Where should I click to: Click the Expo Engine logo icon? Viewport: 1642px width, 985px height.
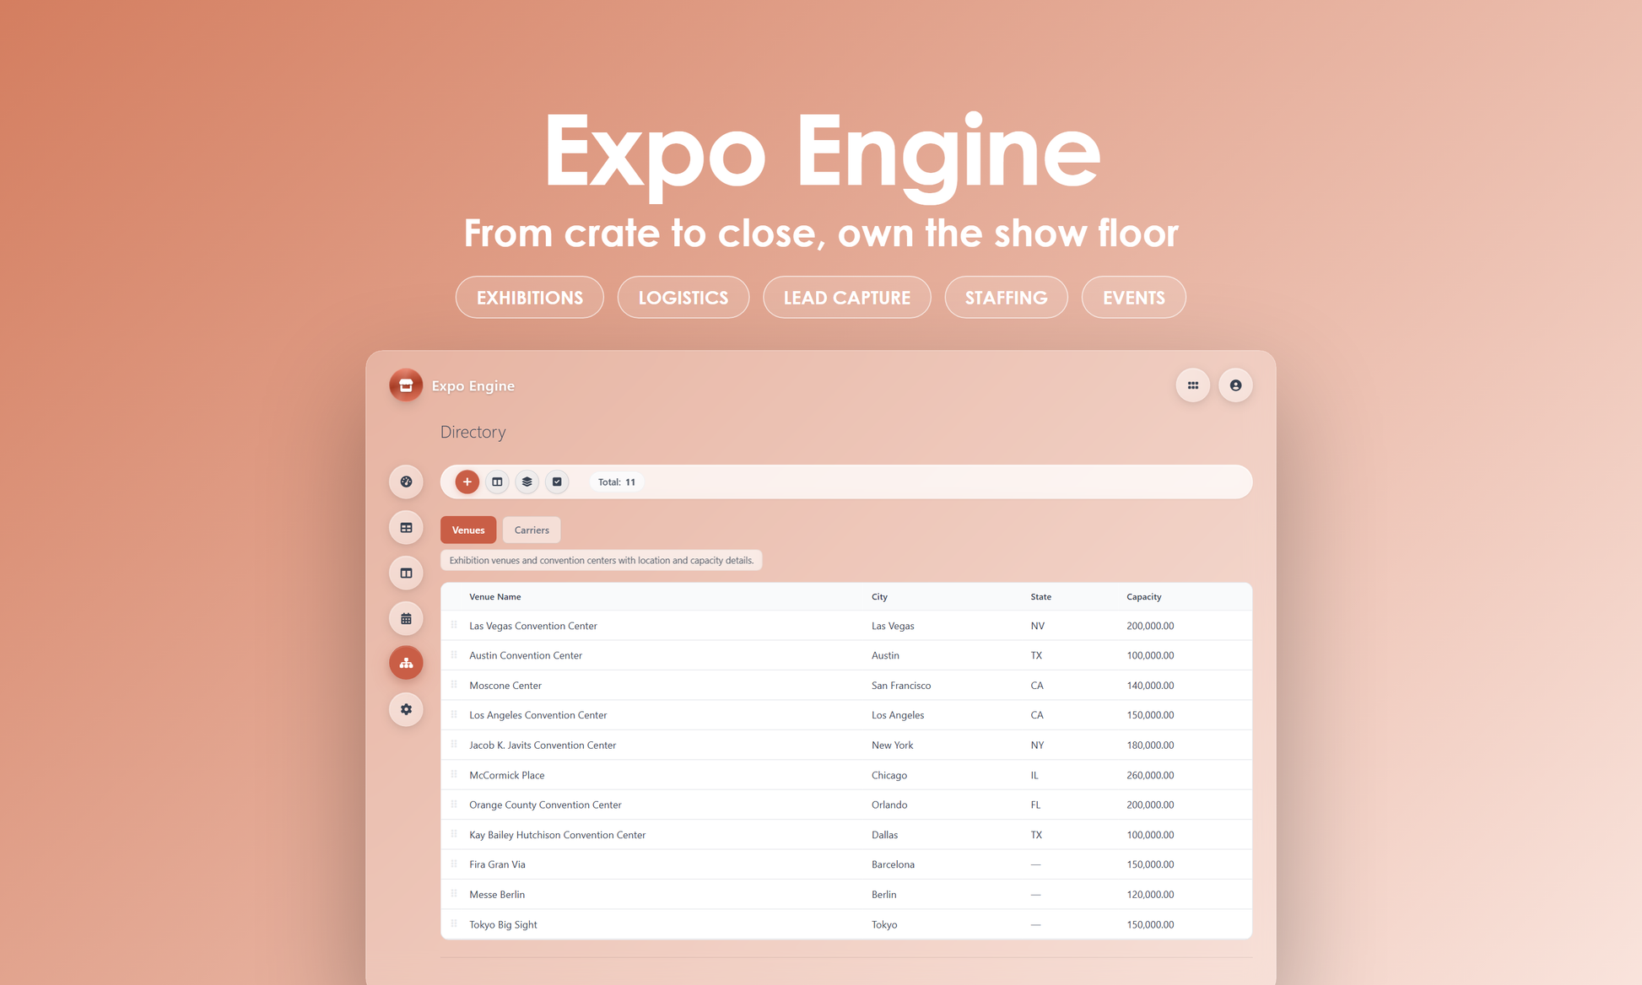pos(406,385)
